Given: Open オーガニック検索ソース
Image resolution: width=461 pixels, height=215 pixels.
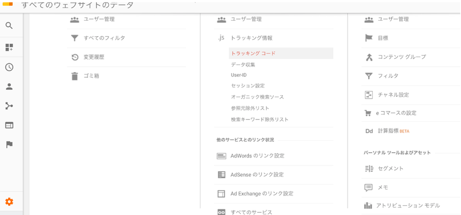Looking at the screenshot, I should pyautogui.click(x=257, y=97).
